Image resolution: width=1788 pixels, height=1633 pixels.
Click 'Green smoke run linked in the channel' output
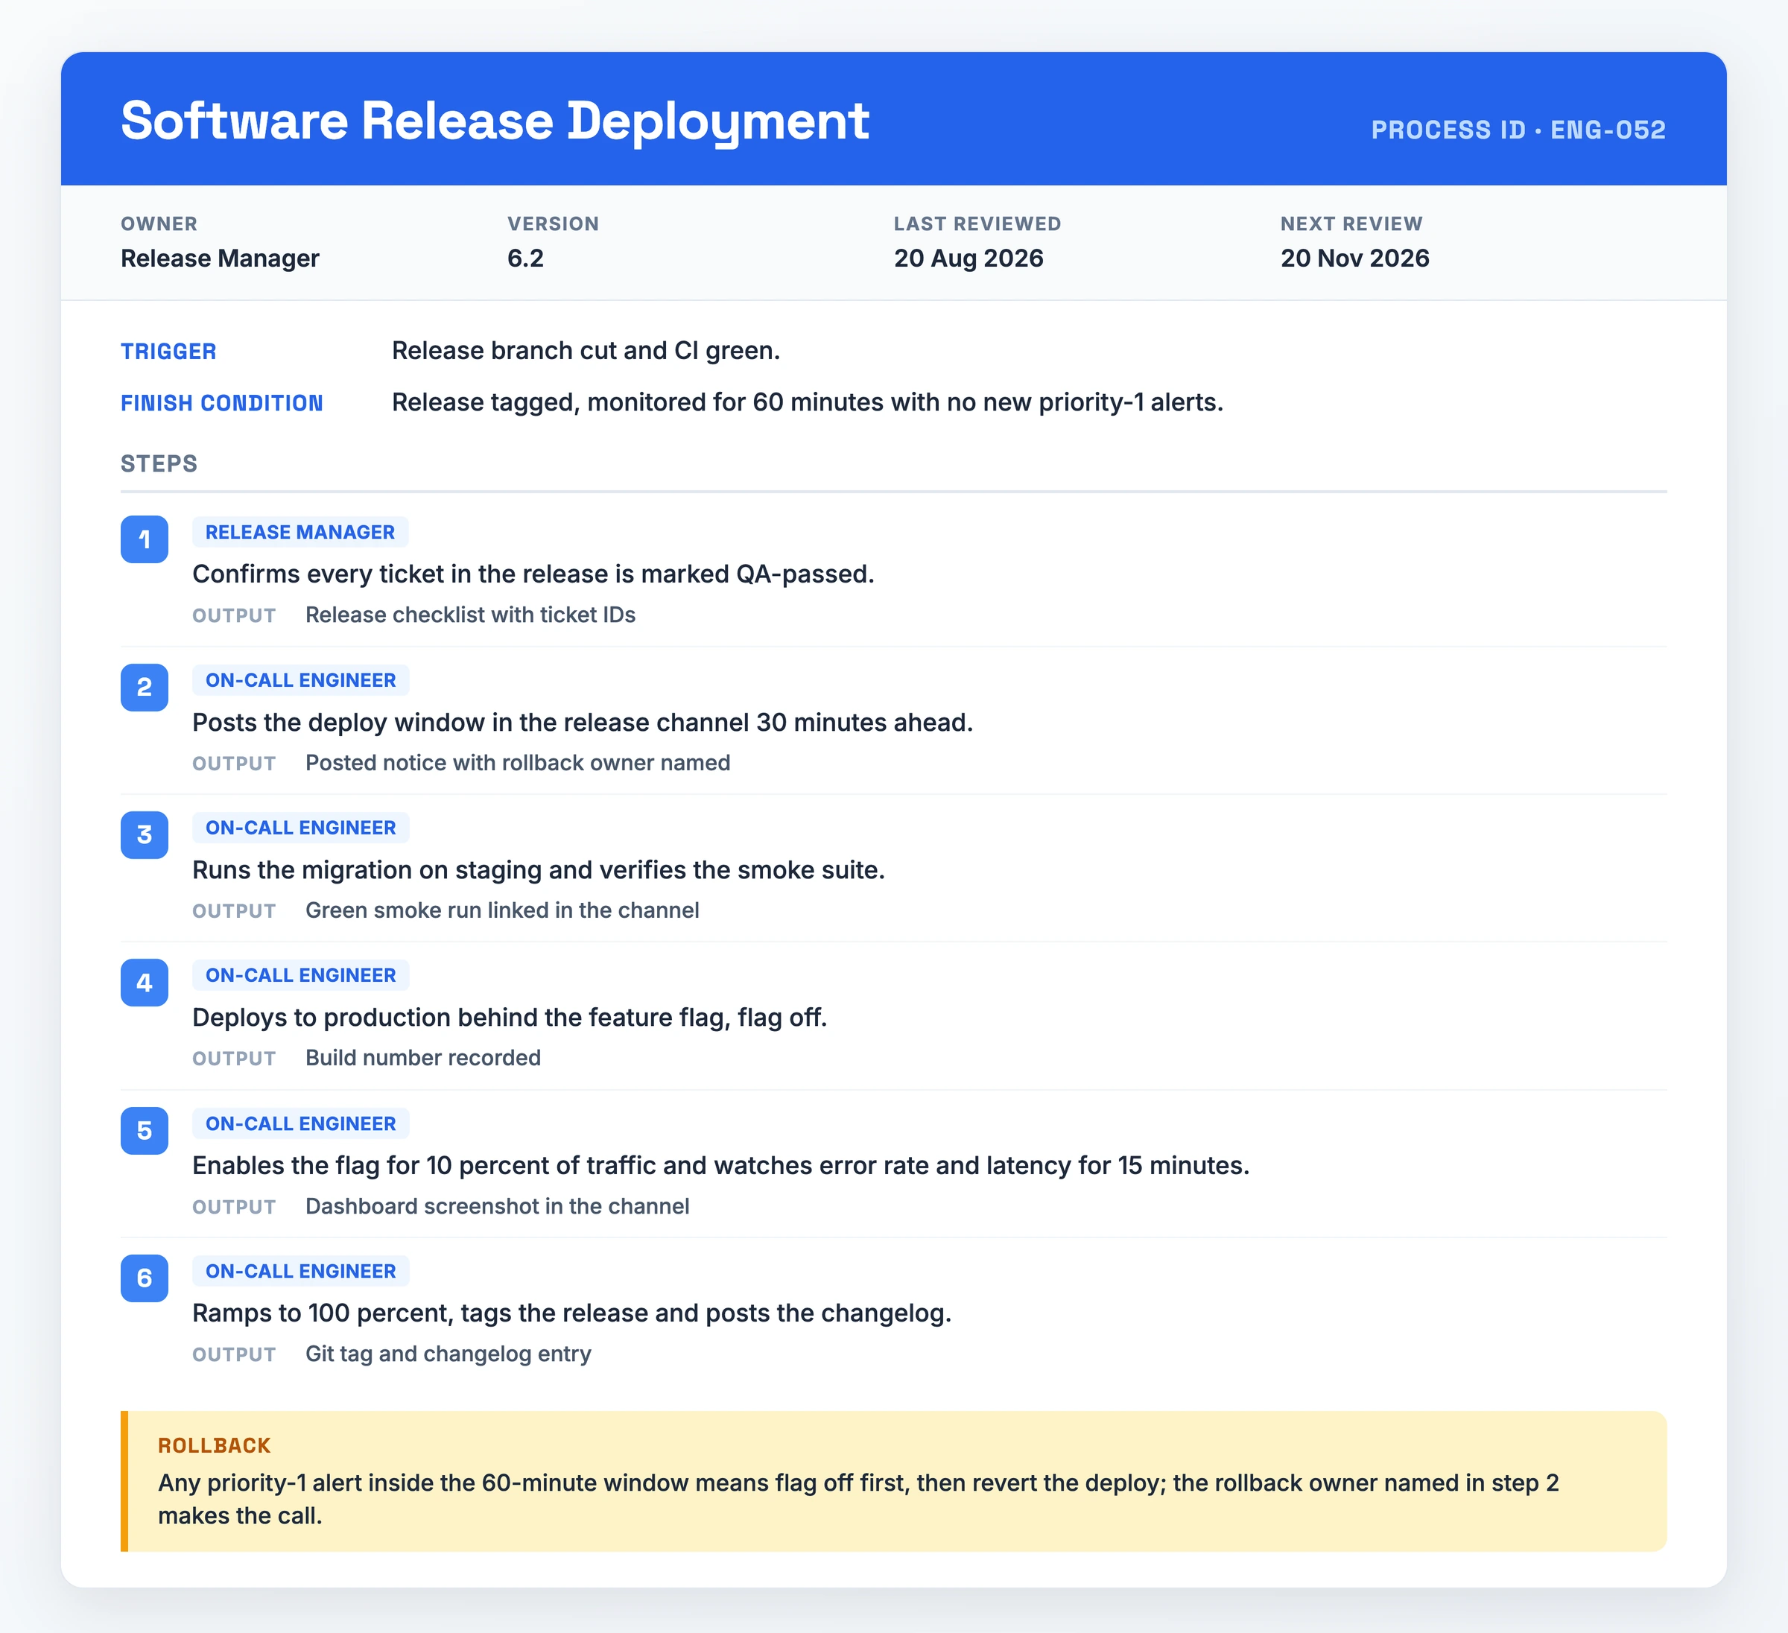[502, 910]
